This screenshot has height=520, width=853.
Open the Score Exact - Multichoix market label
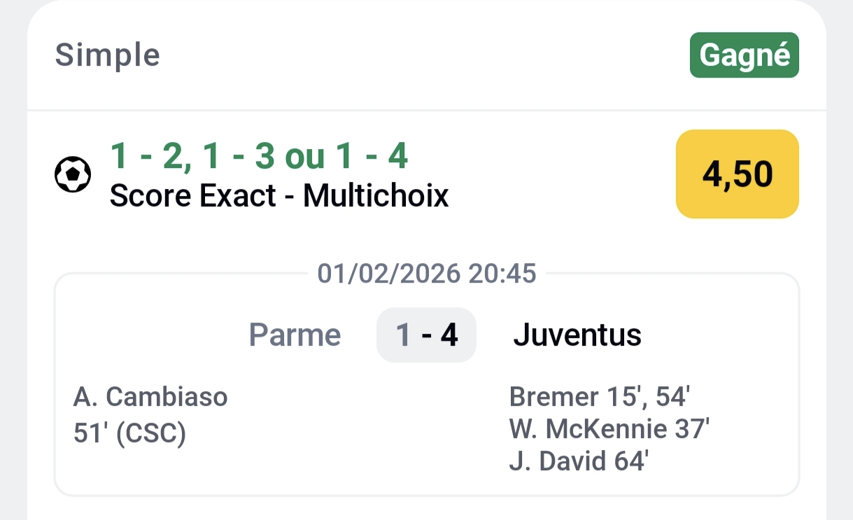click(x=279, y=197)
